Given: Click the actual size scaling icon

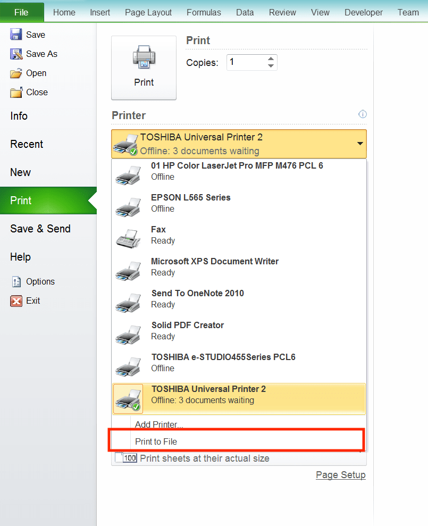Looking at the screenshot, I should 126,457.
